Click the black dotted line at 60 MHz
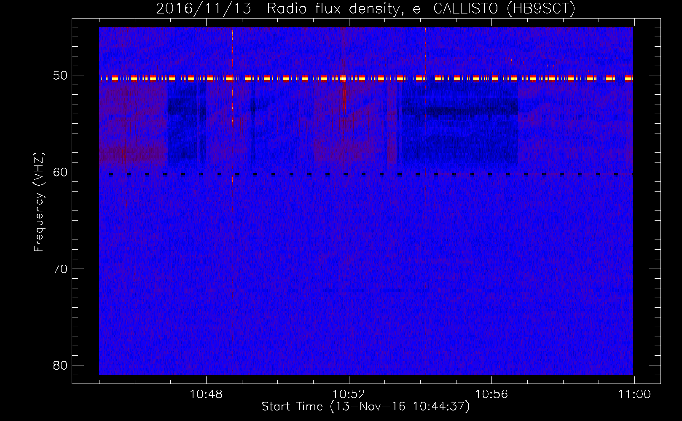 371,174
